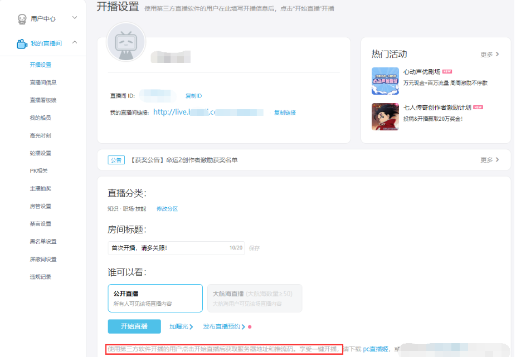Collapse the 我的直播间 menu chevron

pos(75,42)
